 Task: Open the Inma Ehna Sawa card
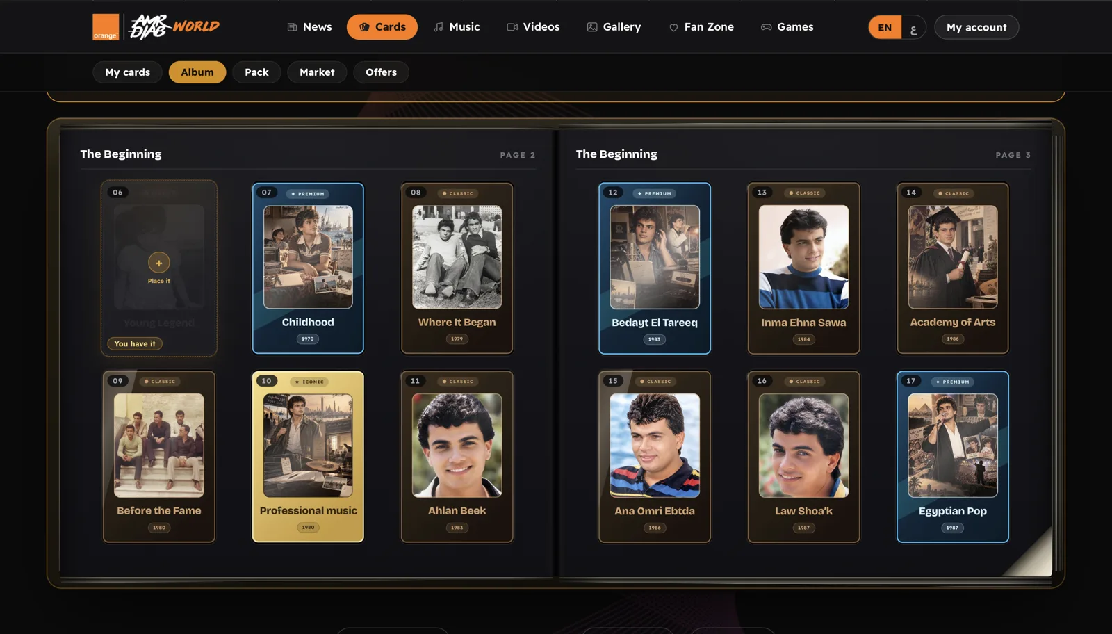pos(803,268)
